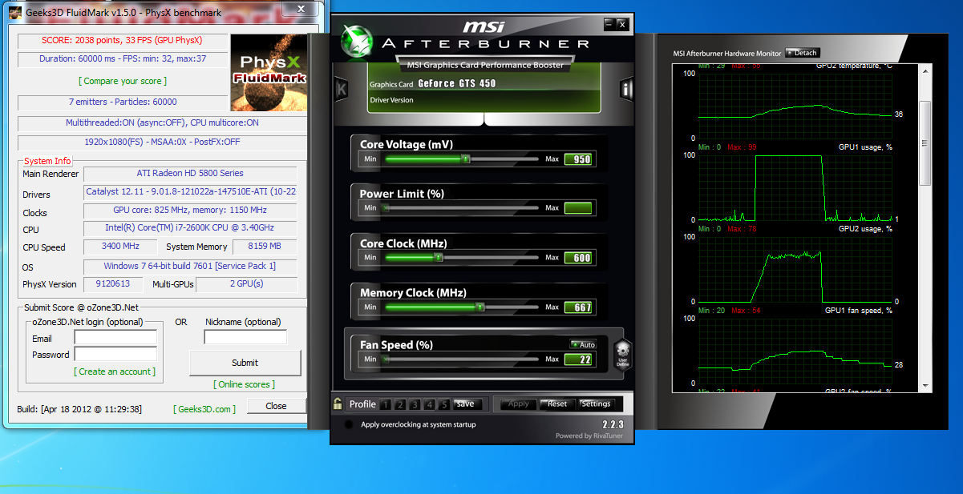This screenshot has height=494, width=963.
Task: Click the GPU1 fan speed graph
Action: coord(796,351)
